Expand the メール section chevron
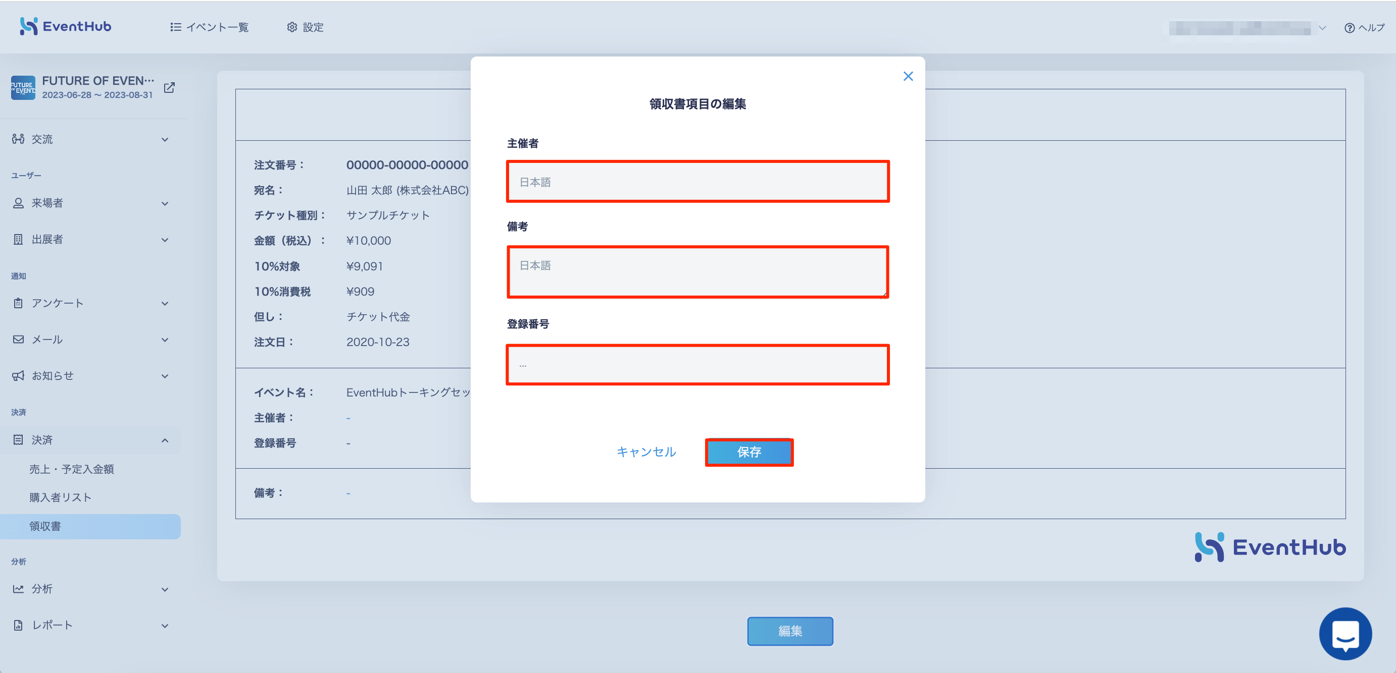This screenshot has height=673, width=1396. (x=165, y=339)
